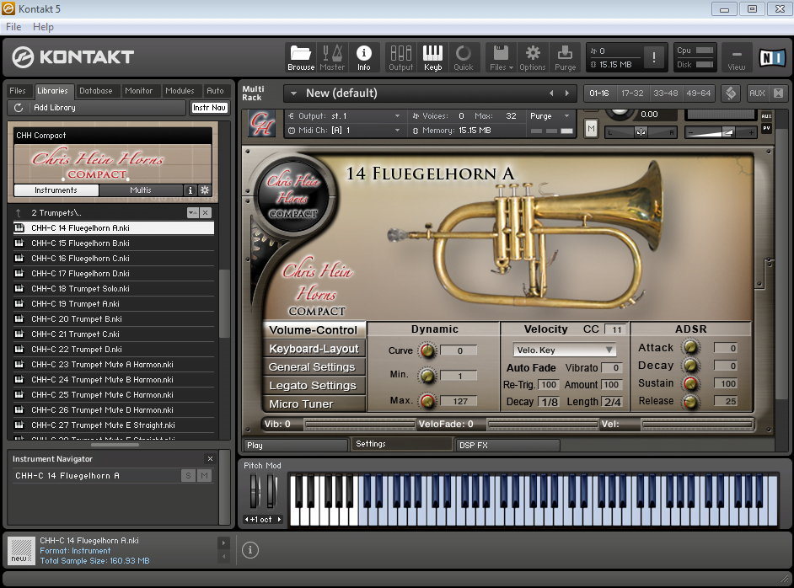
Task: Open the Browse panel icon
Action: click(x=301, y=57)
